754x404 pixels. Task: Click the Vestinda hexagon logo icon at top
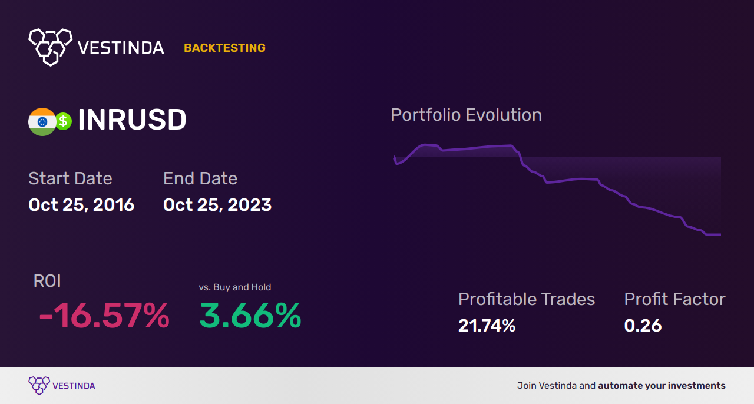click(50, 47)
